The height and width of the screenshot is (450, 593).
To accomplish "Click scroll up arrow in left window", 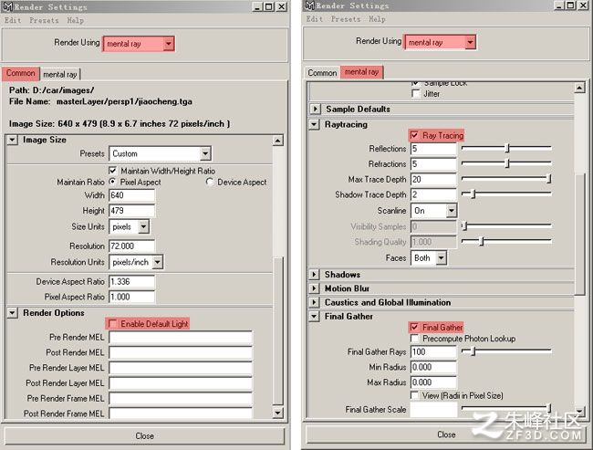I will (278, 141).
